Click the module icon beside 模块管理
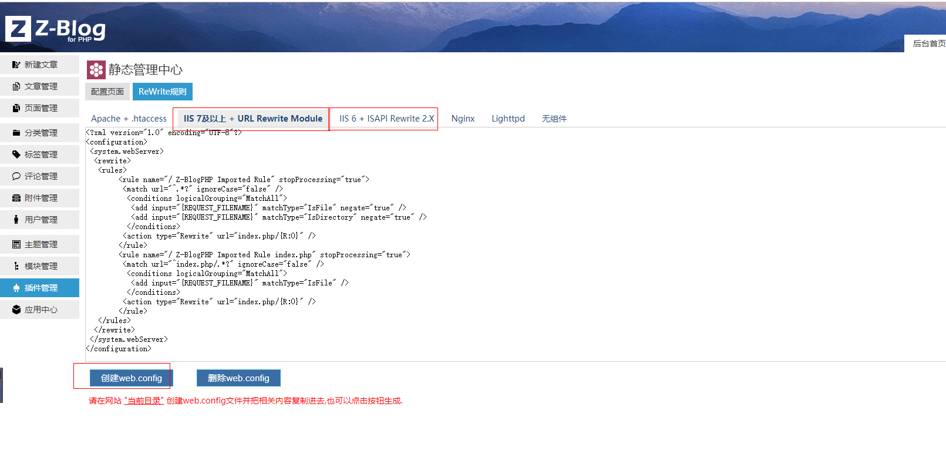This screenshot has height=464, width=946. [x=16, y=266]
